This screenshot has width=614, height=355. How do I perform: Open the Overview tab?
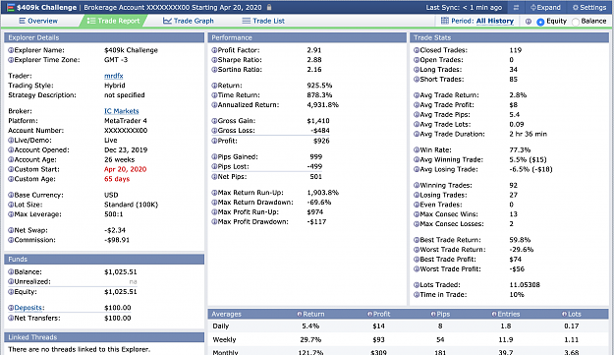(38, 21)
